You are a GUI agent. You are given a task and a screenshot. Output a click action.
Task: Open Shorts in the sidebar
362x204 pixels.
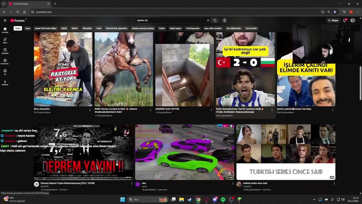(5, 41)
